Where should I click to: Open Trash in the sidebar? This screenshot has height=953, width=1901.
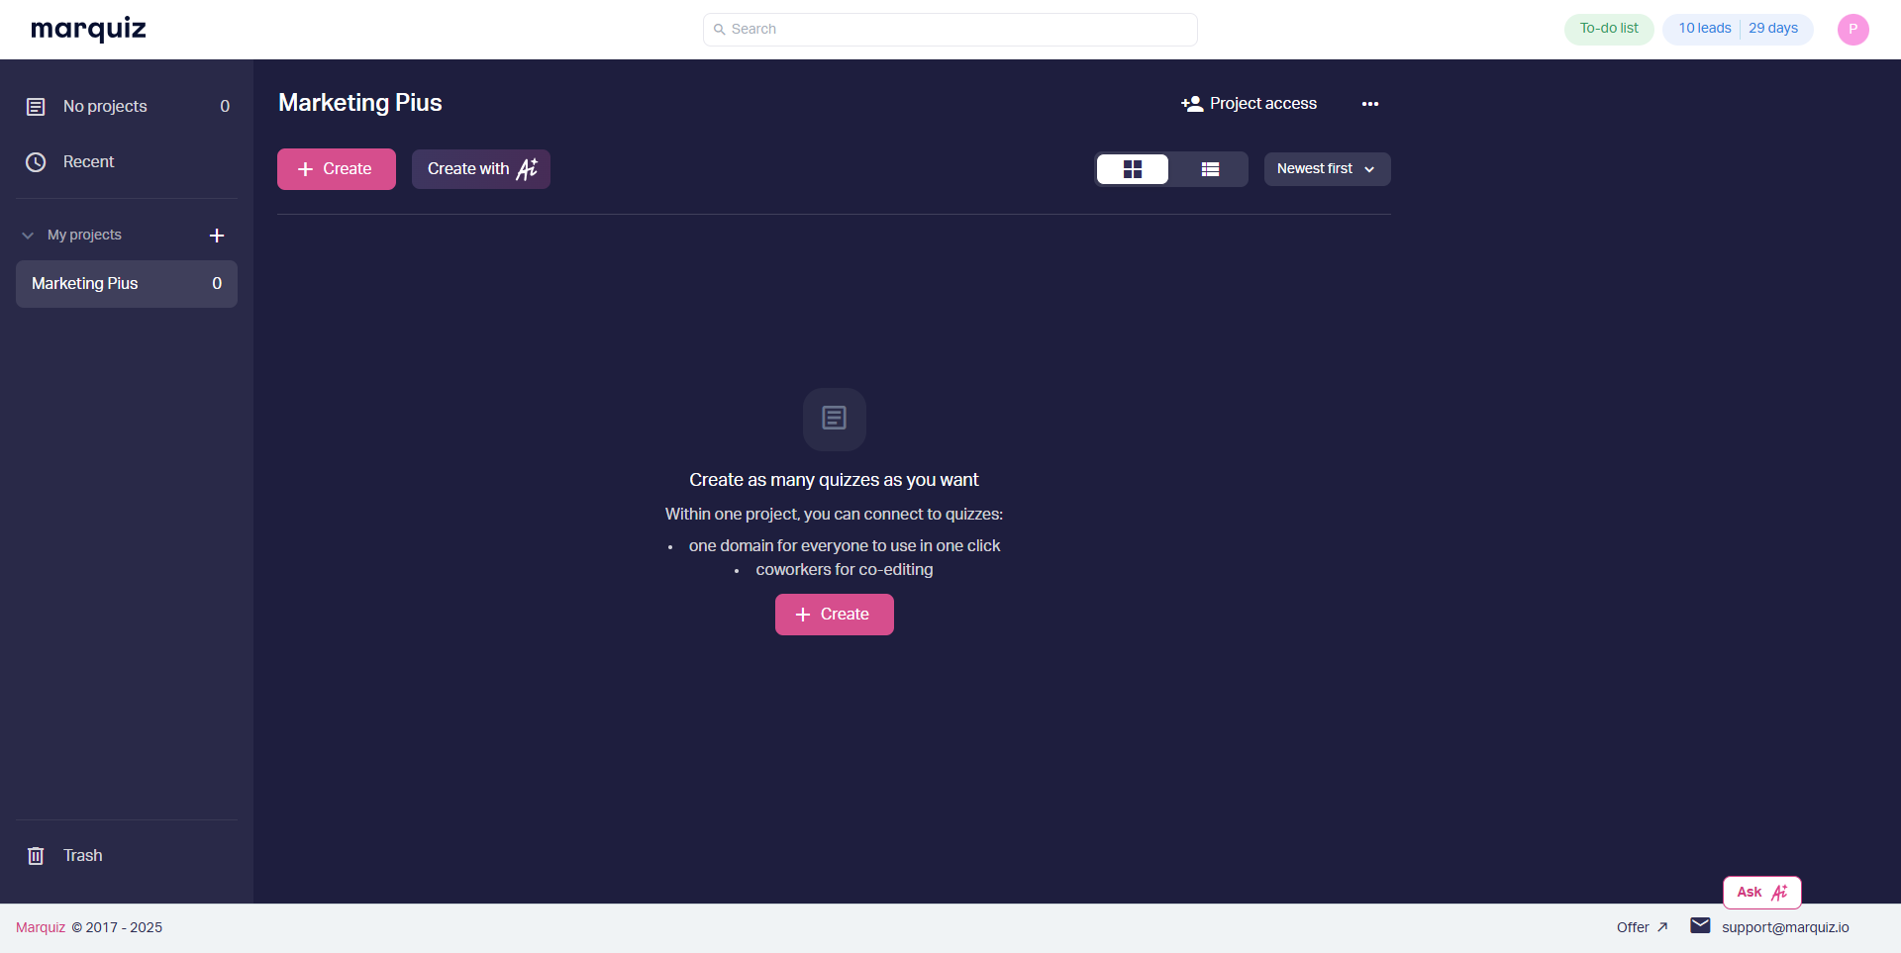pos(82,856)
